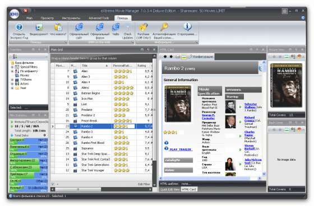Viewport: 314px width, 206px height.
Task: Open the video tutorials icon in ribbon
Action: (39, 27)
